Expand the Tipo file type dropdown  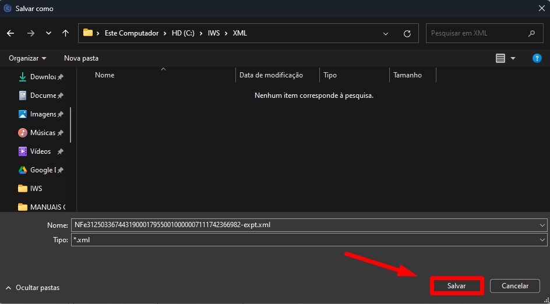pyautogui.click(x=542, y=240)
